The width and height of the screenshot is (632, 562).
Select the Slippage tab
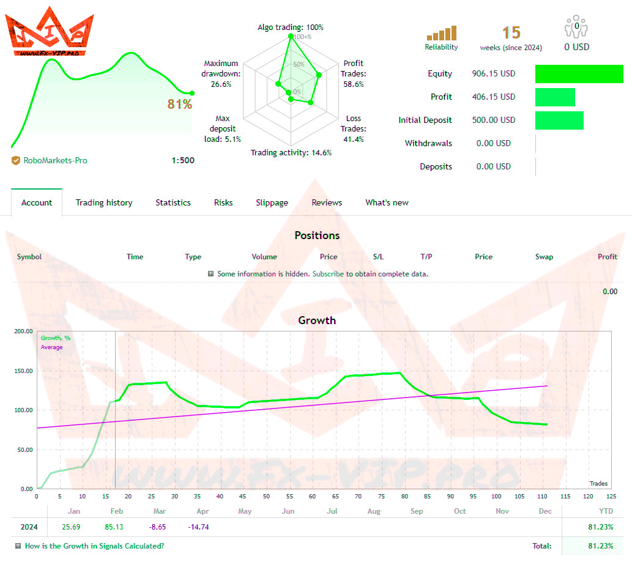[272, 203]
